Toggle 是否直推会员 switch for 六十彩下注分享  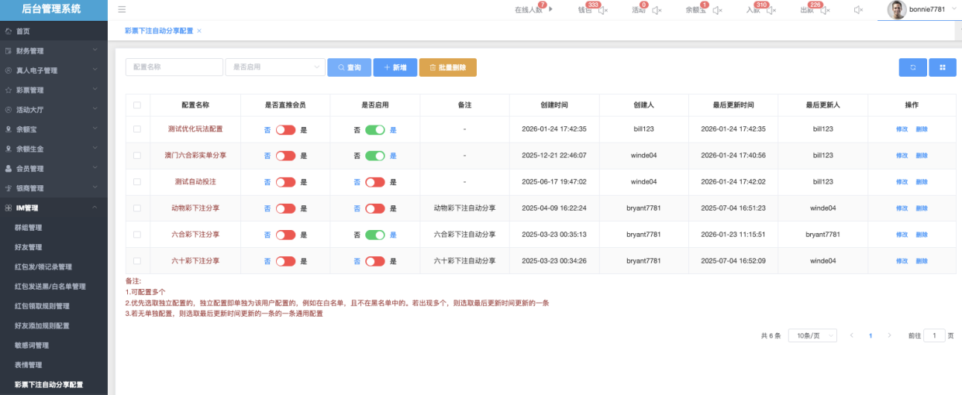pos(285,261)
